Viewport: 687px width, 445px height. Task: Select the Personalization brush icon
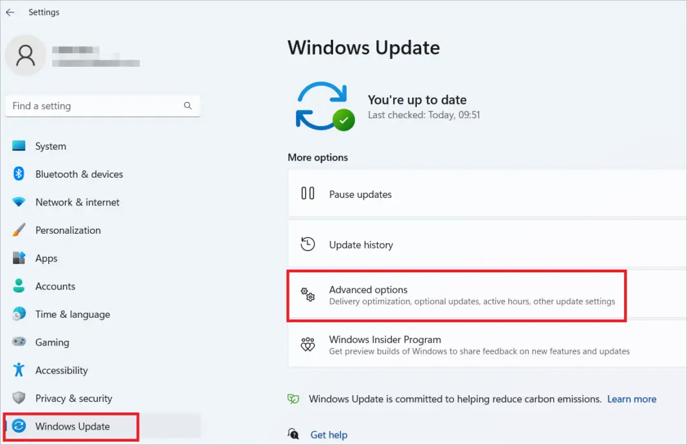[x=19, y=230]
